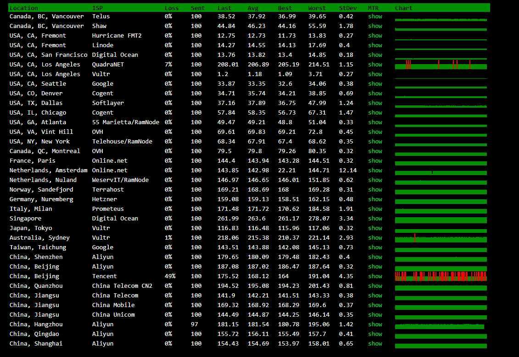This screenshot has width=519, height=357.
Task: Show MTR for Digital Ocean San Francisco
Action: click(375, 55)
